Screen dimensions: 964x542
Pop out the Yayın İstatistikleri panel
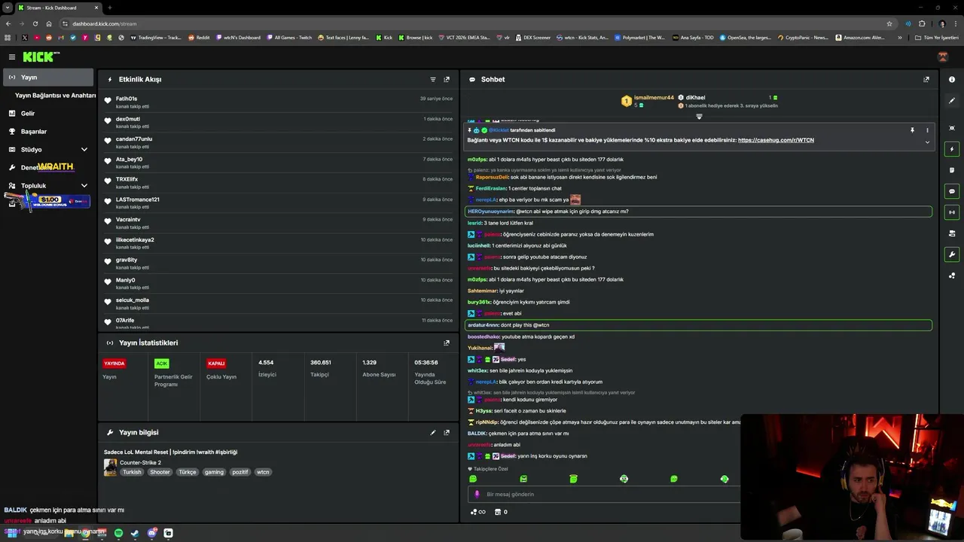[x=447, y=343]
